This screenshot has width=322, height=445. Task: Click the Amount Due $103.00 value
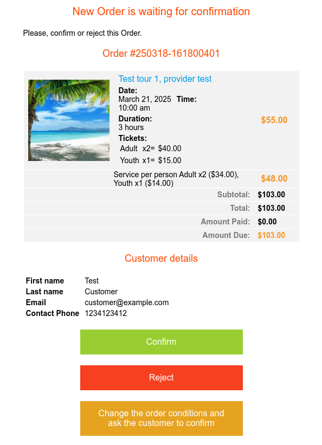click(x=271, y=235)
